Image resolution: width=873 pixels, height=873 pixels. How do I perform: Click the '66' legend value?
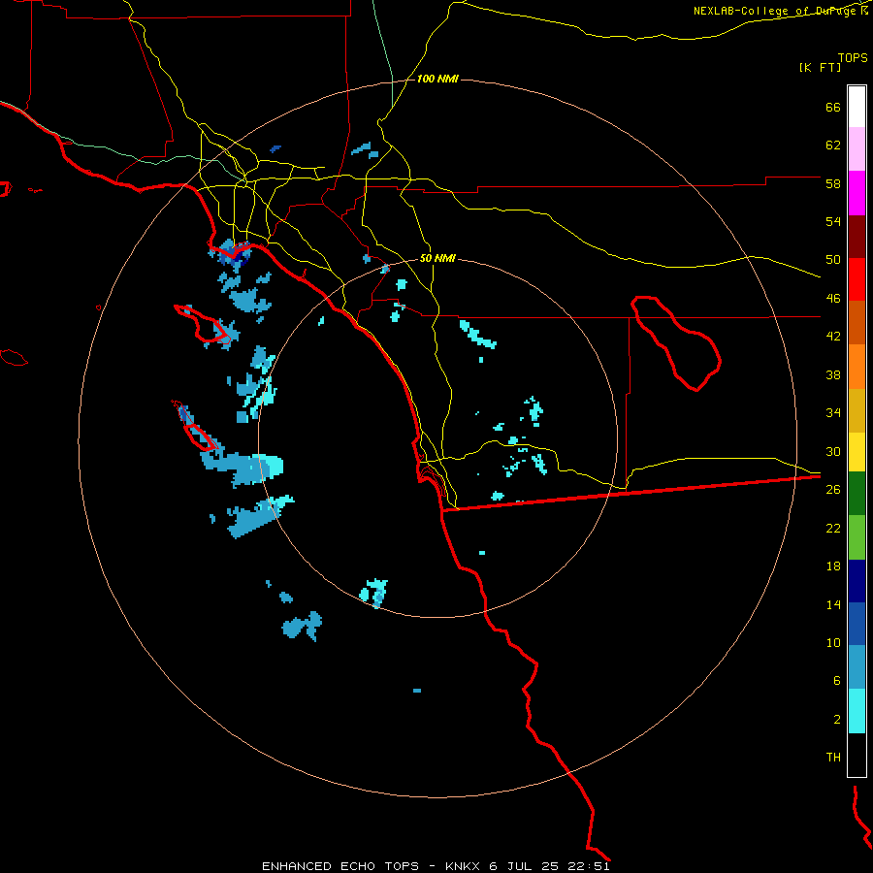coord(833,107)
